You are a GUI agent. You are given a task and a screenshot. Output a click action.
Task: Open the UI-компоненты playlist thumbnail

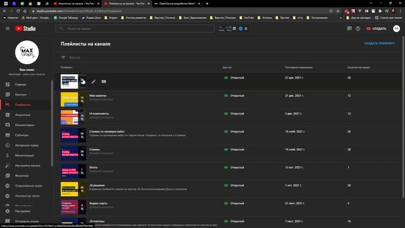pos(73,117)
